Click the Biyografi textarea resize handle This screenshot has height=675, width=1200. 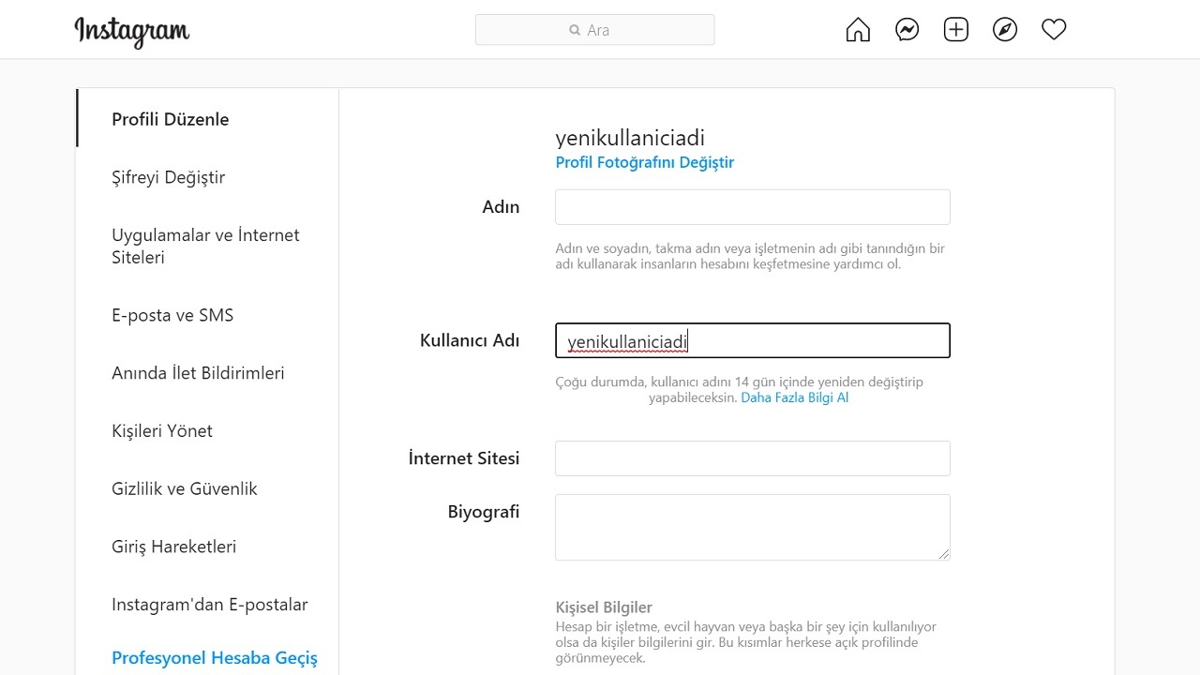[944, 554]
